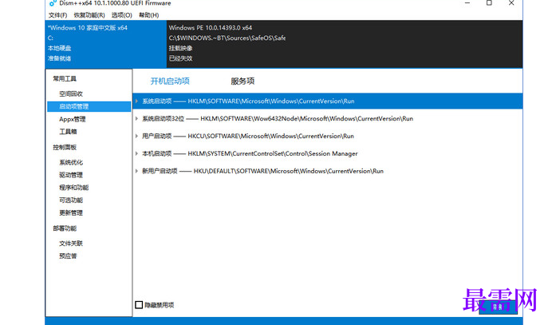Switch to the 开机启动项 tab
Screen dimensions: 552x325
170,81
